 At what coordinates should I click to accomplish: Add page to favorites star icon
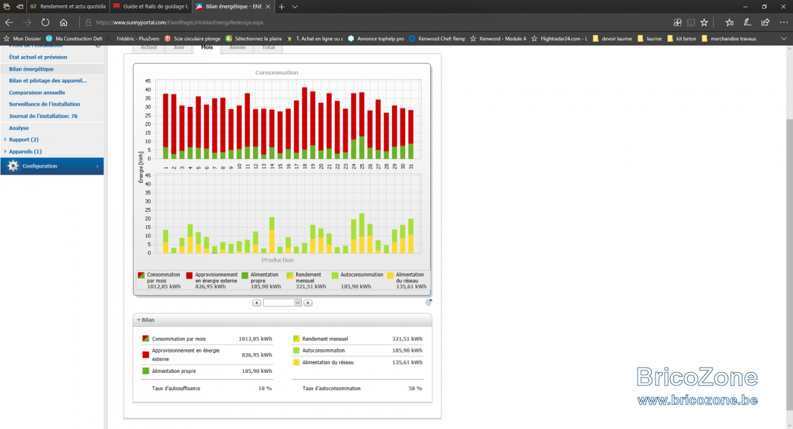click(x=704, y=22)
